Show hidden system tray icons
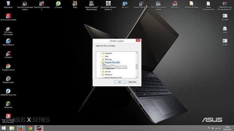Viewport: 234px width, 131px height. tap(205, 128)
